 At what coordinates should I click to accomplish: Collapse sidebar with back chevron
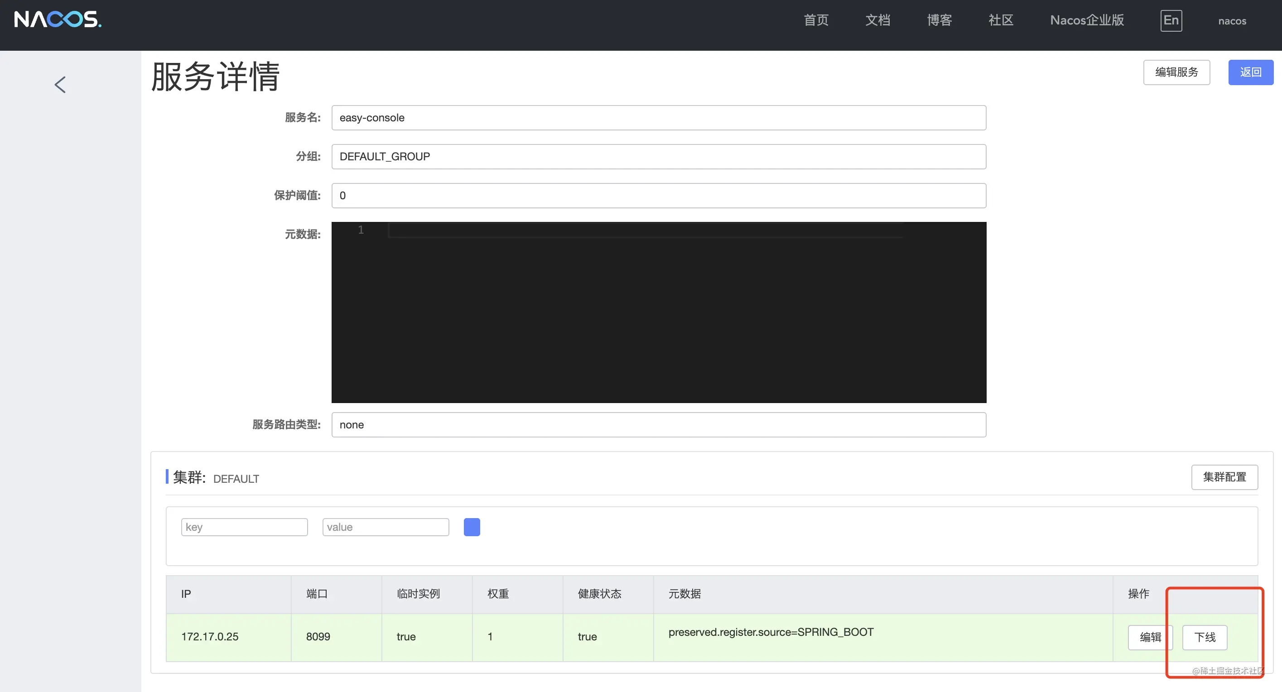[x=60, y=85]
